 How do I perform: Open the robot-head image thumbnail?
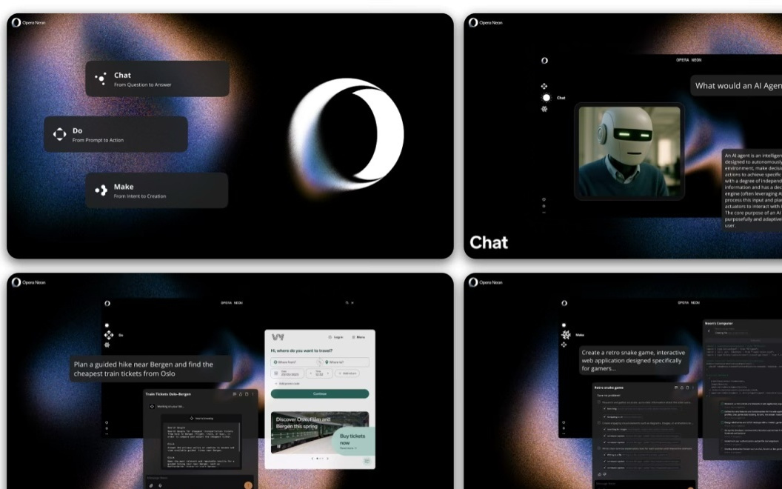pyautogui.click(x=629, y=151)
